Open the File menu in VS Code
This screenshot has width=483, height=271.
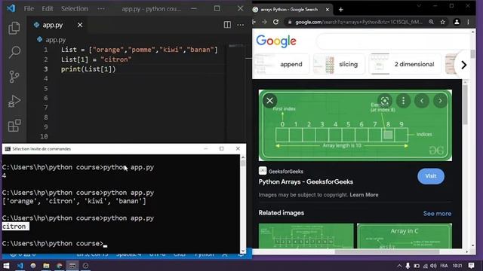point(29,8)
